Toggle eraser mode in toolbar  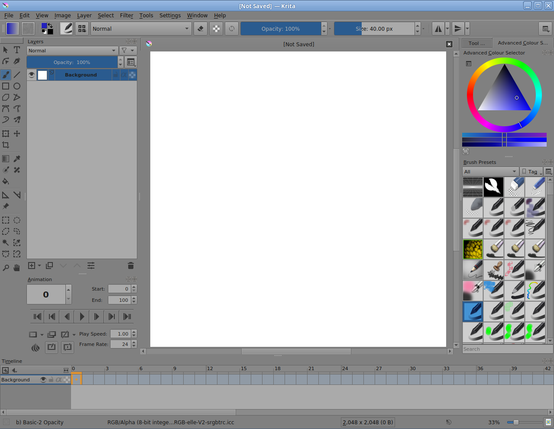click(x=200, y=29)
